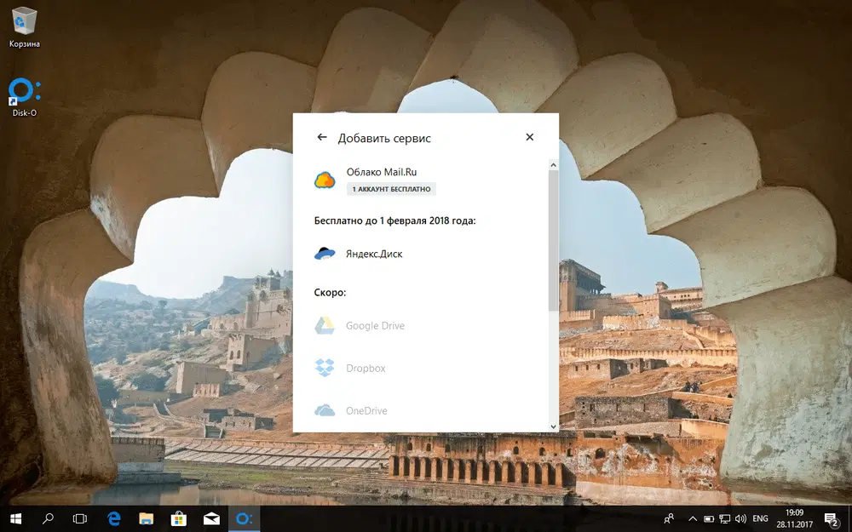Click scrollbar up arrow in service list
The height and width of the screenshot is (532, 852).
pyautogui.click(x=553, y=164)
